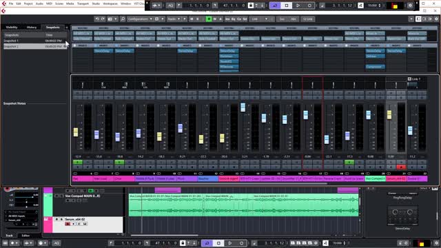Screen dimensions: 441x248
Task: Toggle the AQ button in the bottom transport bar
Action: pyautogui.click(x=57, y=243)
